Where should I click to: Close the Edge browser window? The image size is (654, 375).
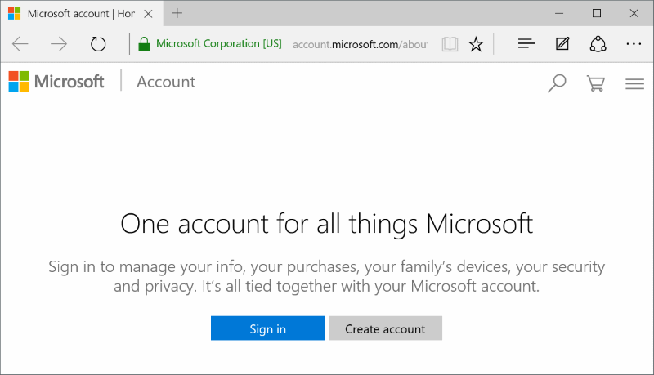(634, 13)
